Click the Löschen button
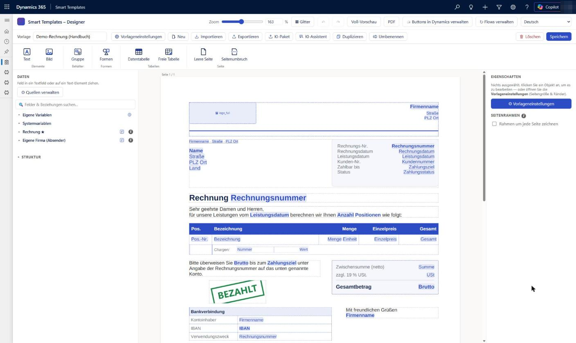 pos(530,36)
